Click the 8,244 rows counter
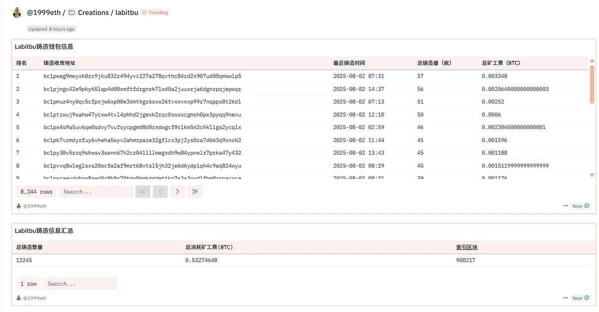The width and height of the screenshot is (599, 312). 36,191
